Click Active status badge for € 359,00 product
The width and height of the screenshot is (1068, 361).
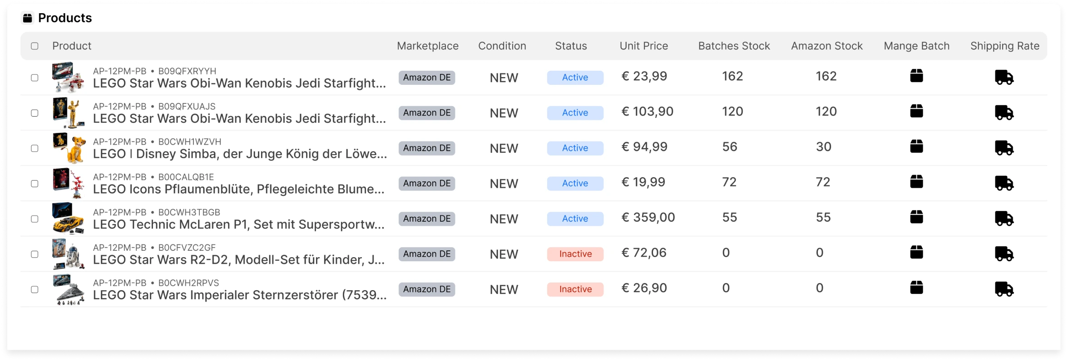[575, 219]
